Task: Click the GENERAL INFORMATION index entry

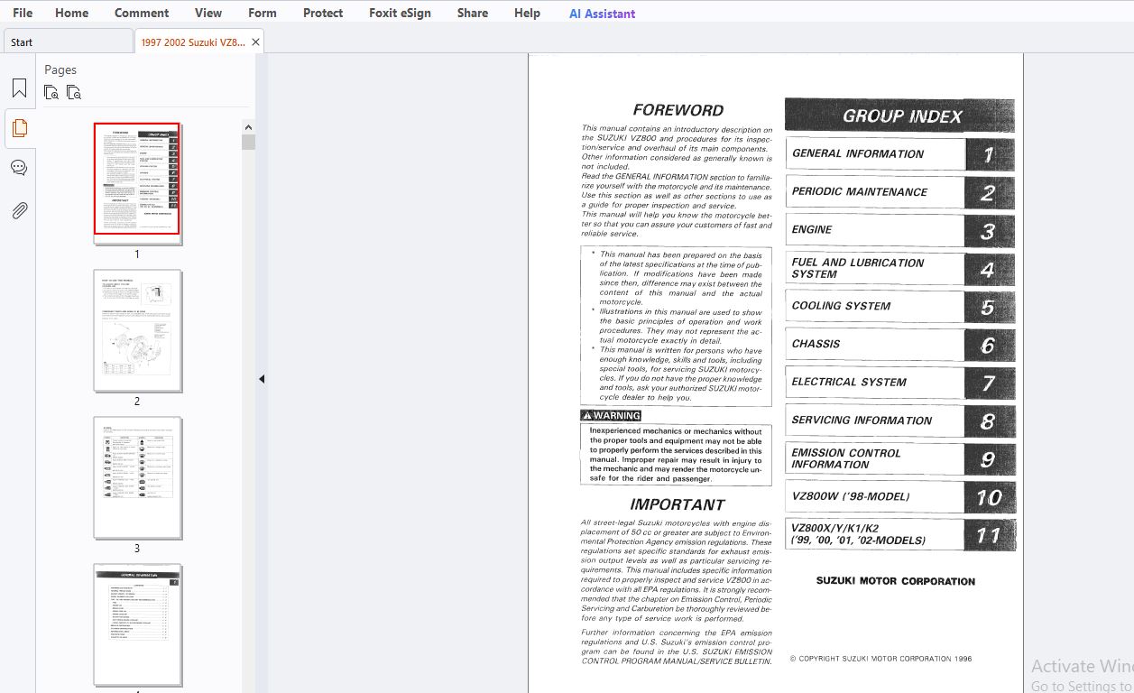Action: (x=899, y=154)
